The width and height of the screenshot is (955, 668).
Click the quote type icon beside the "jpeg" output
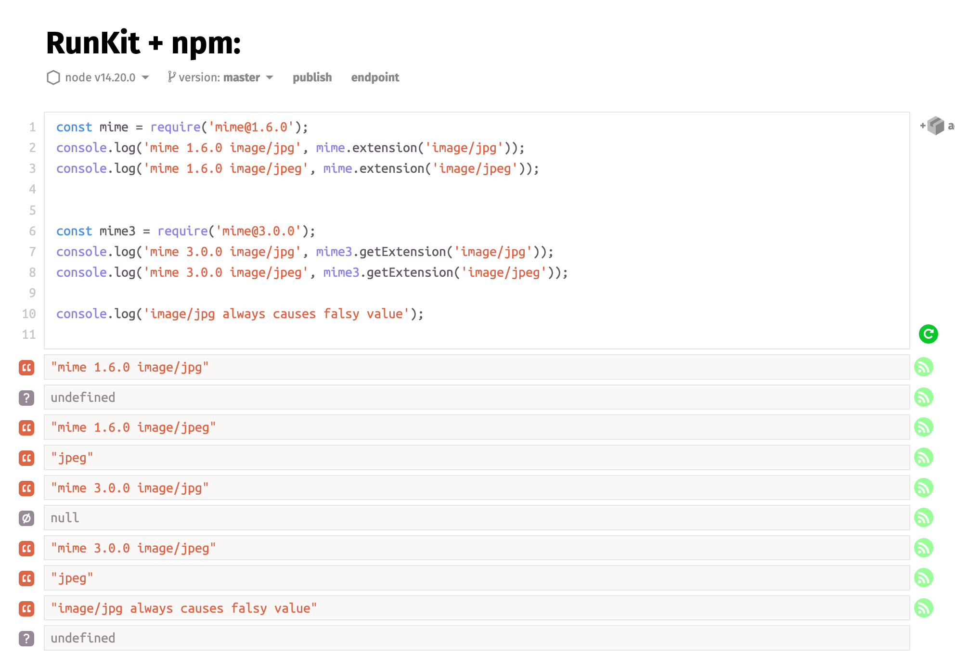[x=27, y=458]
